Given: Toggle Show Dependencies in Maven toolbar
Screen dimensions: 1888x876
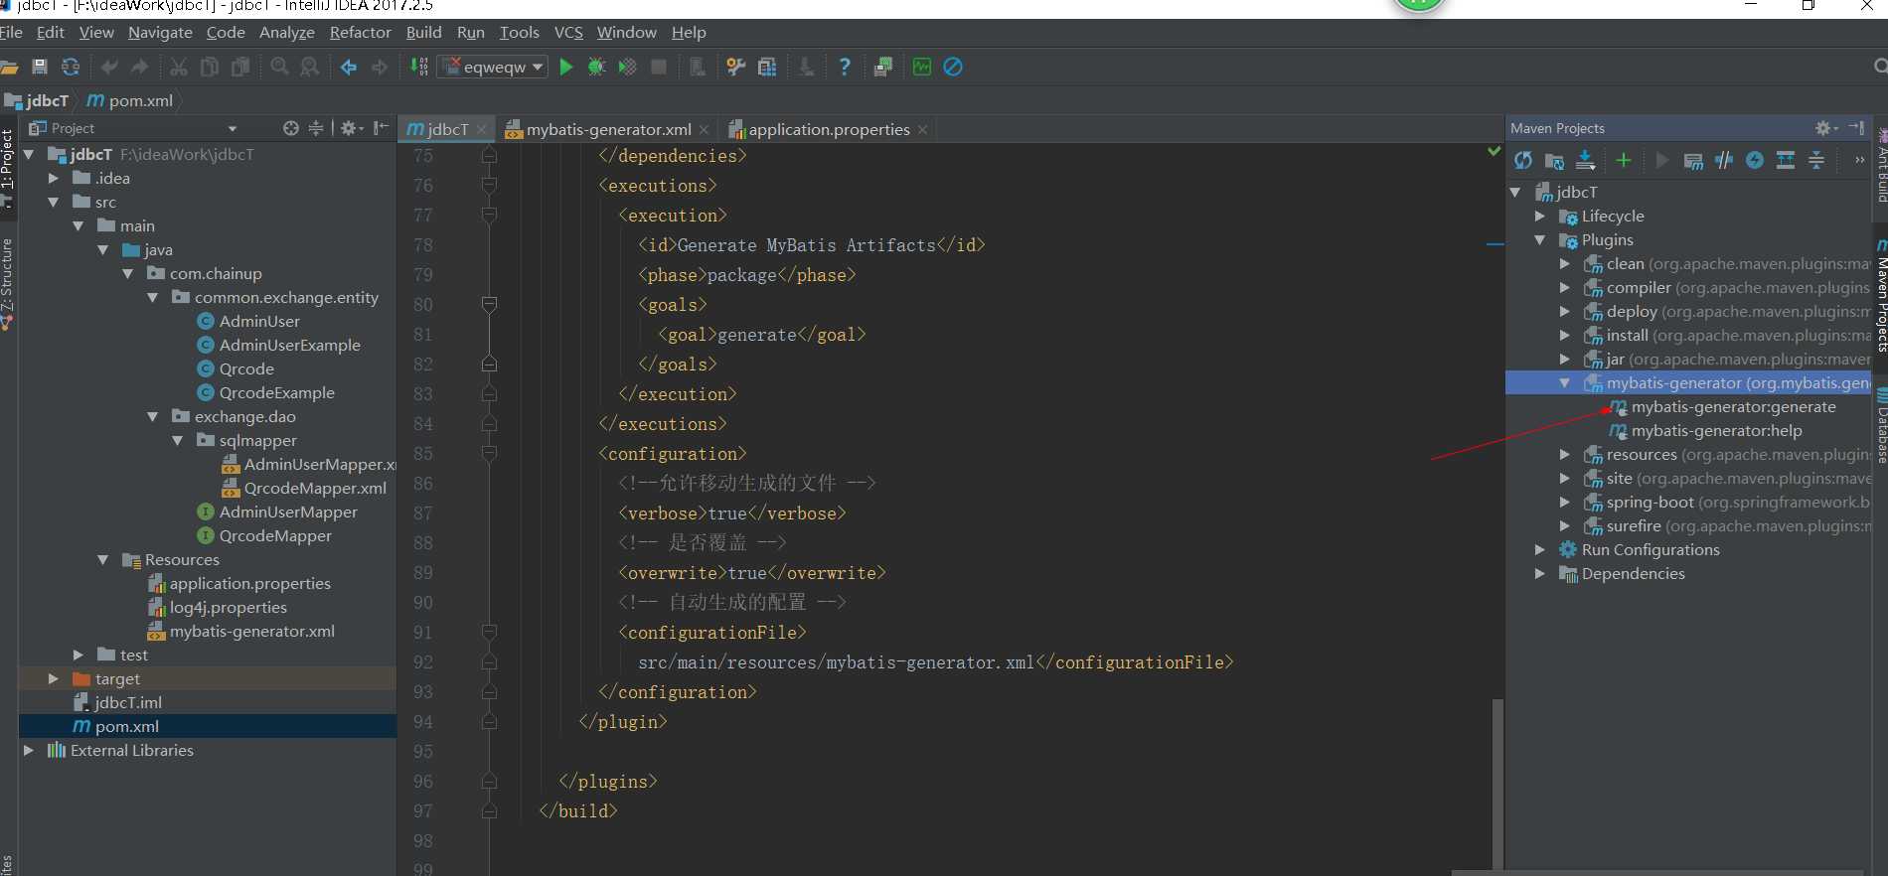Looking at the screenshot, I should [x=1786, y=160].
